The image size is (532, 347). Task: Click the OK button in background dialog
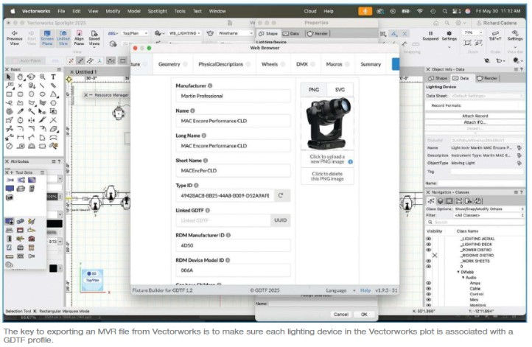click(364, 315)
